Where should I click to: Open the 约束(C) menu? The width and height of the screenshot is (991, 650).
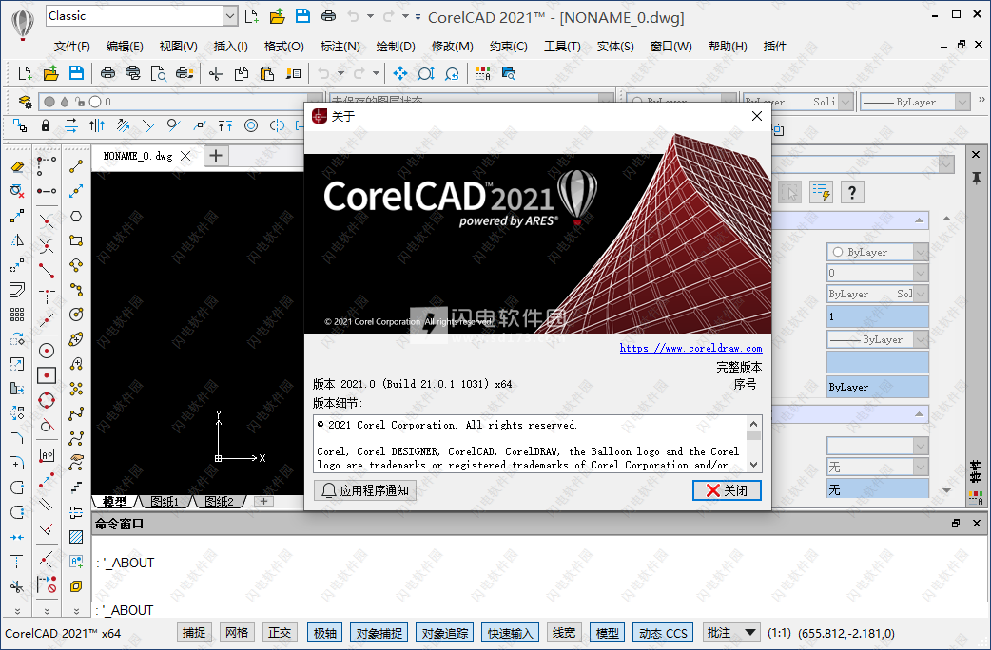click(509, 47)
